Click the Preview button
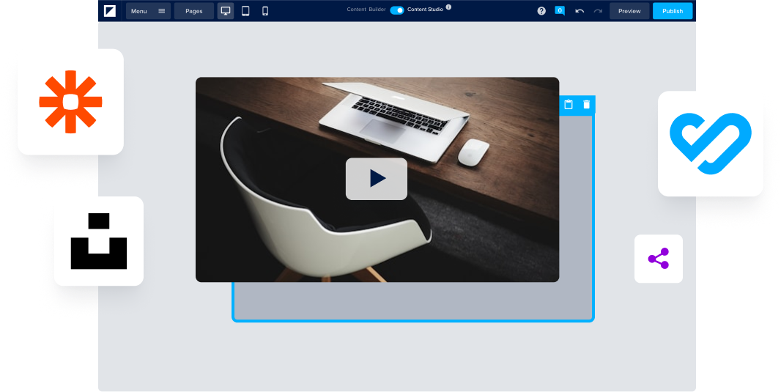781x392 pixels. [x=629, y=11]
